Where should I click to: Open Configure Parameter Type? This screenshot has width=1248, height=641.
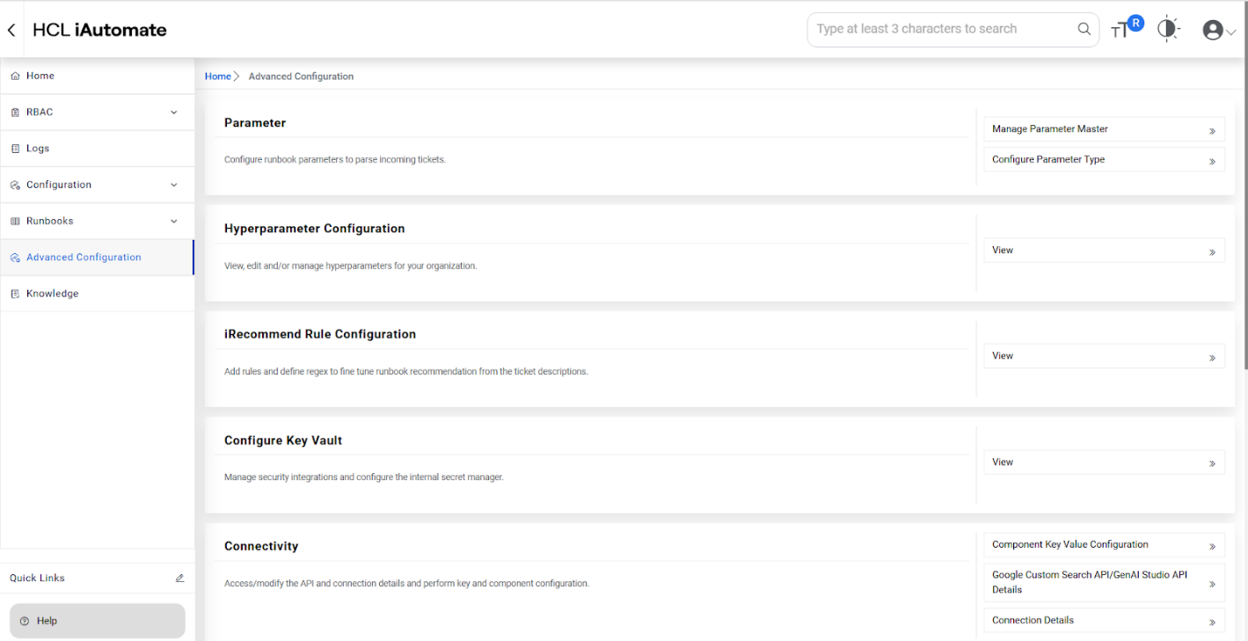(x=1103, y=160)
